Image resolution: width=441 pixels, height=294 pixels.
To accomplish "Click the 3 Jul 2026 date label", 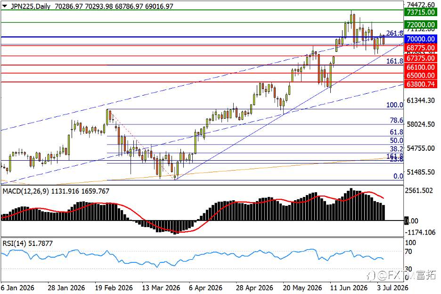I will [392, 288].
